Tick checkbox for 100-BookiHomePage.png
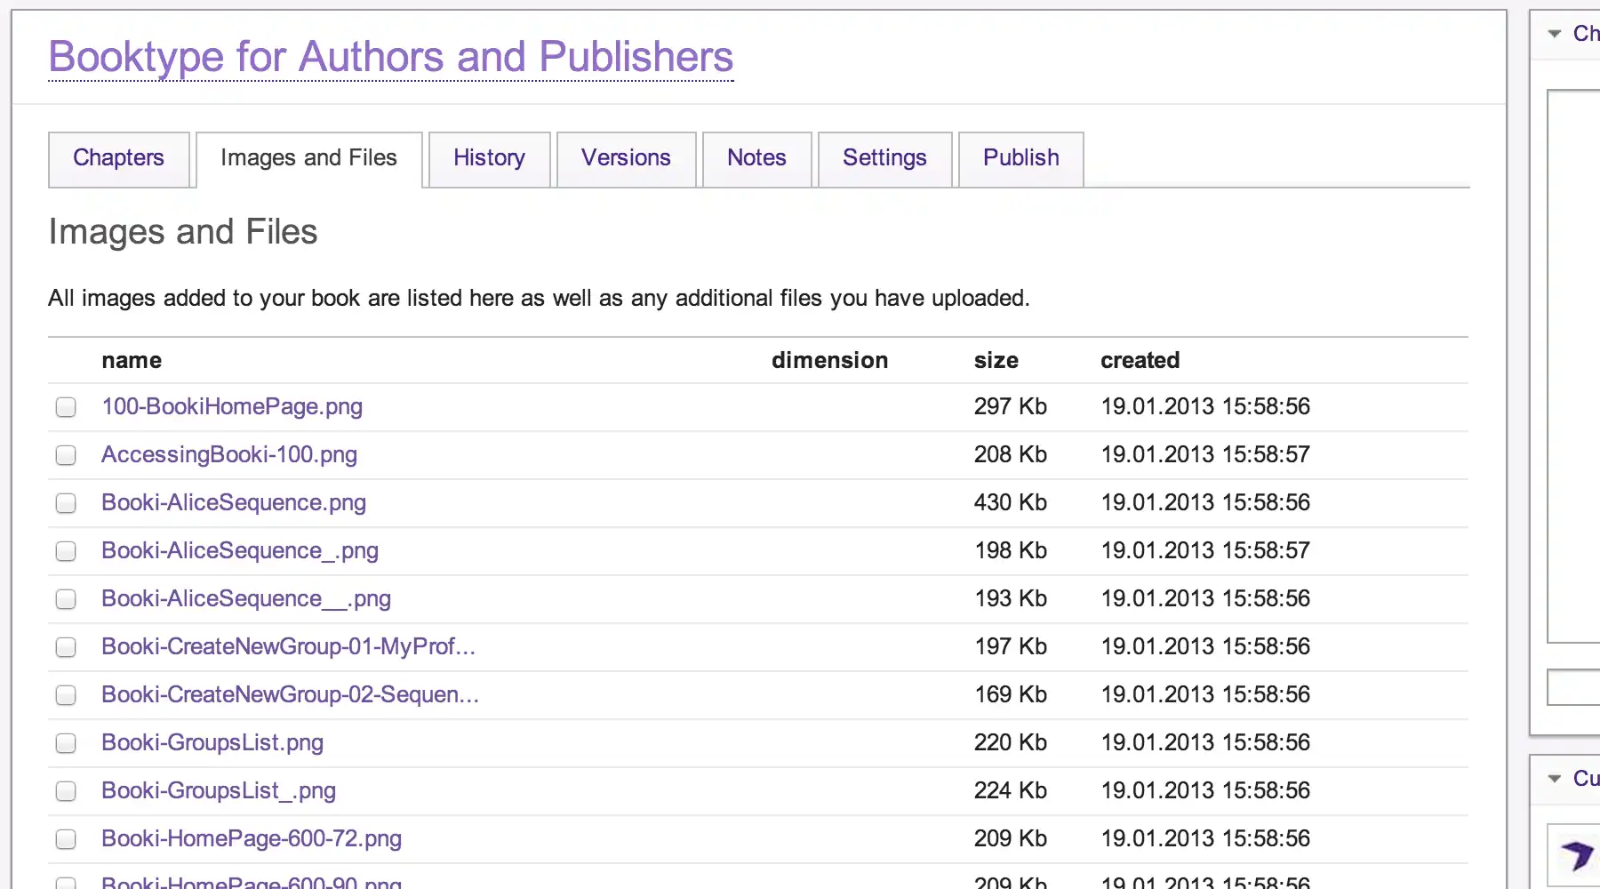The image size is (1600, 889). [66, 407]
